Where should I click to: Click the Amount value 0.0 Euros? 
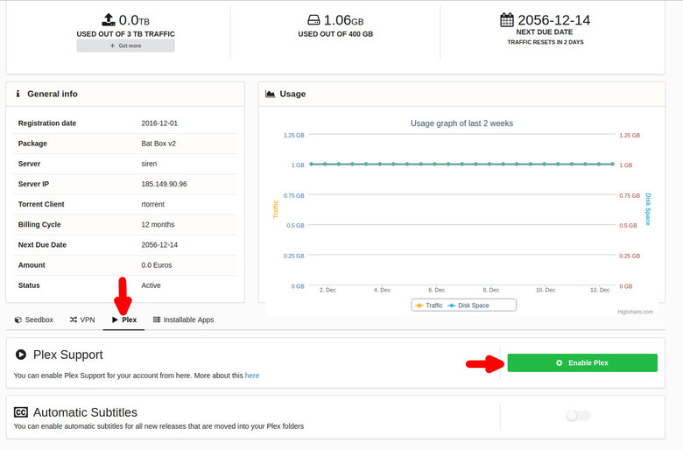pos(157,265)
